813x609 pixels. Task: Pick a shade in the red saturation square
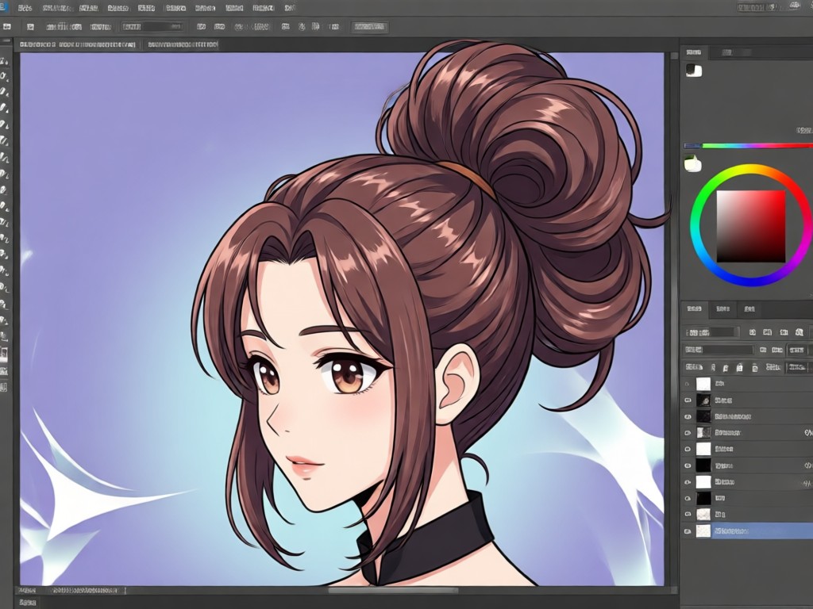click(x=751, y=226)
